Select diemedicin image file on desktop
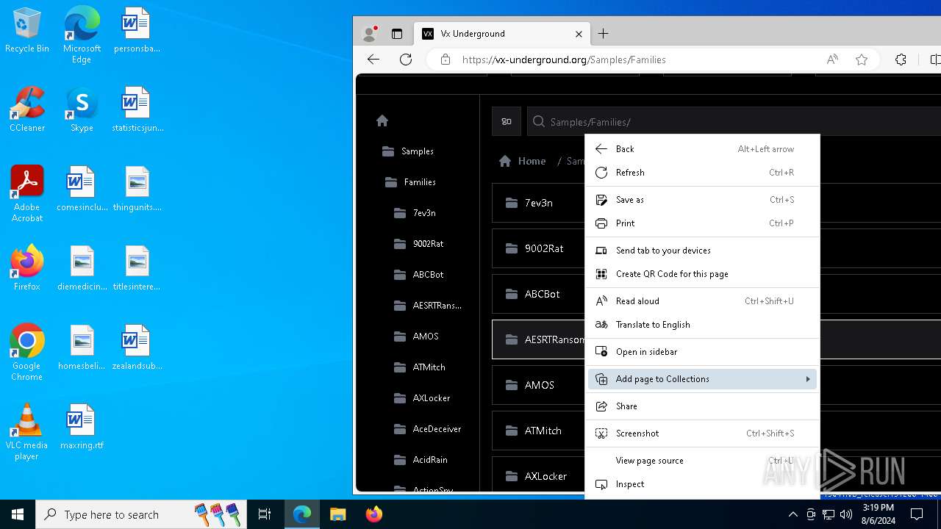941x529 pixels. tap(82, 269)
